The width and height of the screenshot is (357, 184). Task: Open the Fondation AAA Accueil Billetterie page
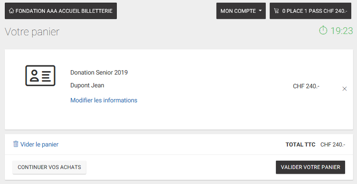(x=61, y=11)
